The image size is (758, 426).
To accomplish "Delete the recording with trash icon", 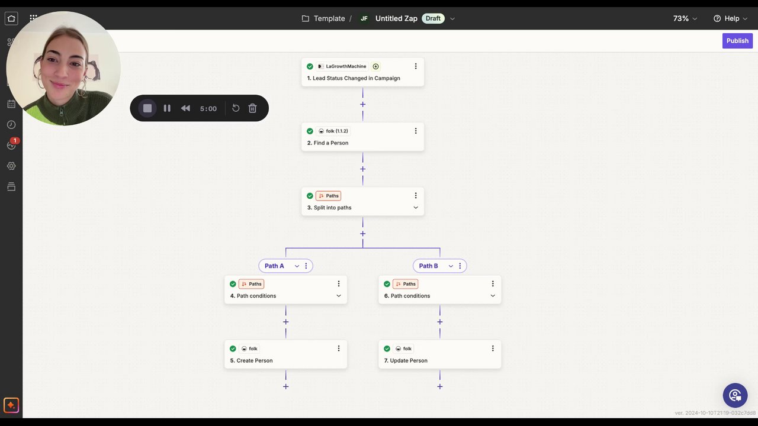I will (x=252, y=108).
